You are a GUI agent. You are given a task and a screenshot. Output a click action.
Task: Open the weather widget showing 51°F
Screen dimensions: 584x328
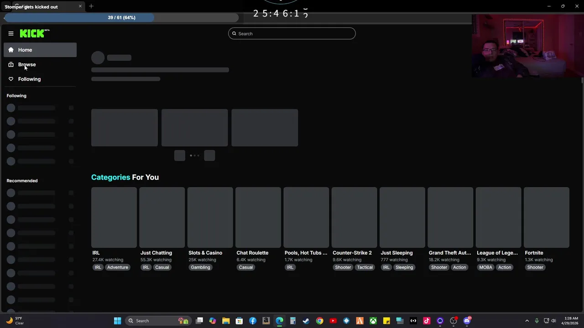tap(15, 321)
